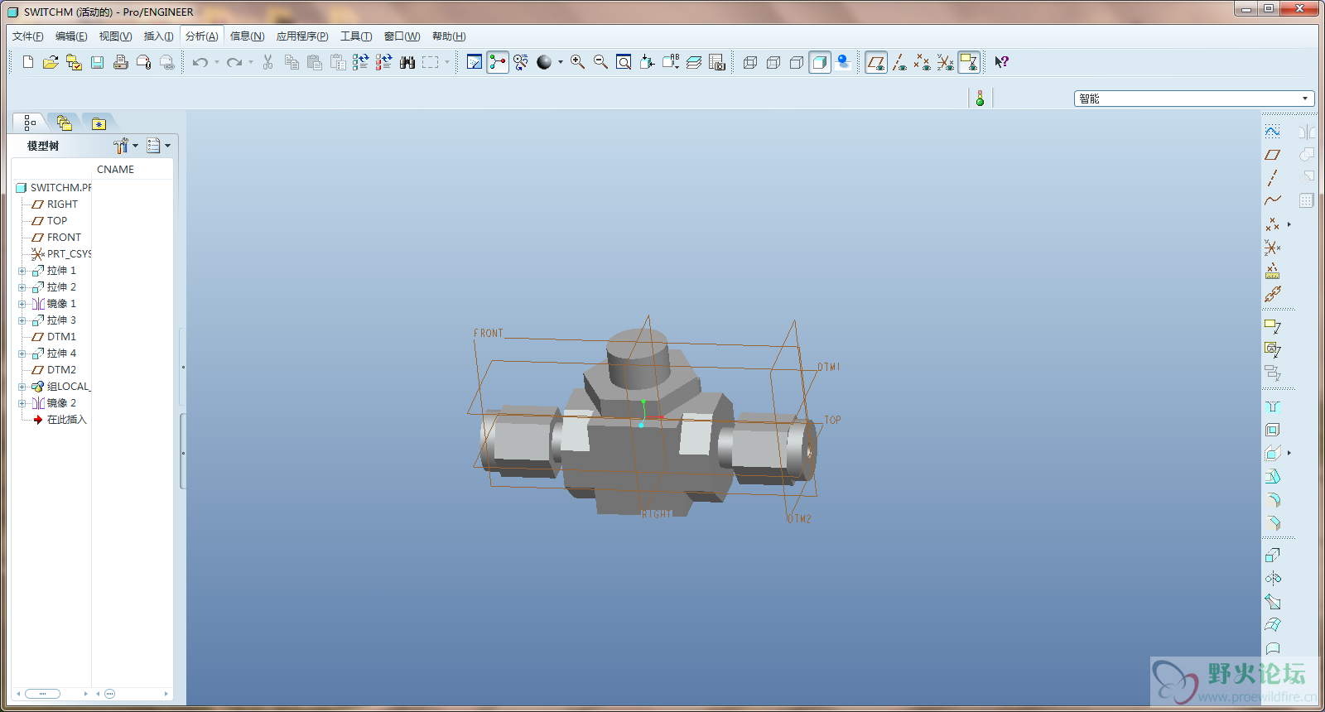Click the repaint screen icon
The width and height of the screenshot is (1325, 712).
point(475,62)
